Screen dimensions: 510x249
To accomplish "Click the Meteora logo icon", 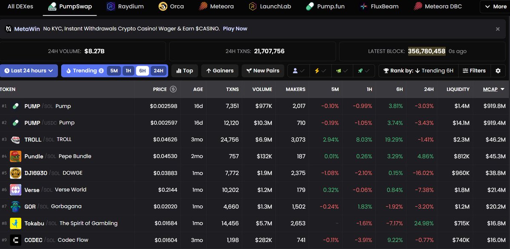I will coord(203,6).
